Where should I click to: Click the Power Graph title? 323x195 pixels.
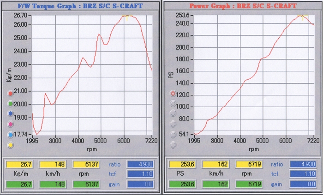[x=243, y=6]
